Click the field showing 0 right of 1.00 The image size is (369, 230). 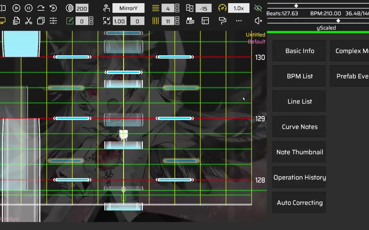137,21
